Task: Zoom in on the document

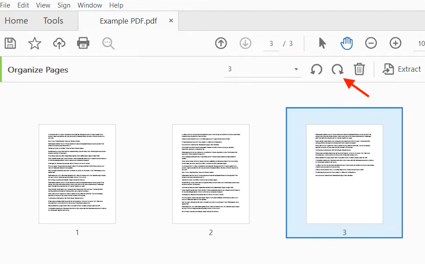Action: [395, 43]
